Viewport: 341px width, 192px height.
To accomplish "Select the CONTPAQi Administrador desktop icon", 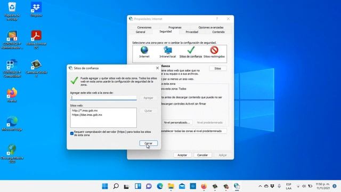I will click(x=12, y=39).
